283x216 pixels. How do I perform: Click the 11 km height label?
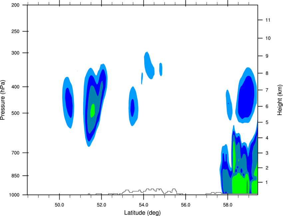tap(268, 20)
